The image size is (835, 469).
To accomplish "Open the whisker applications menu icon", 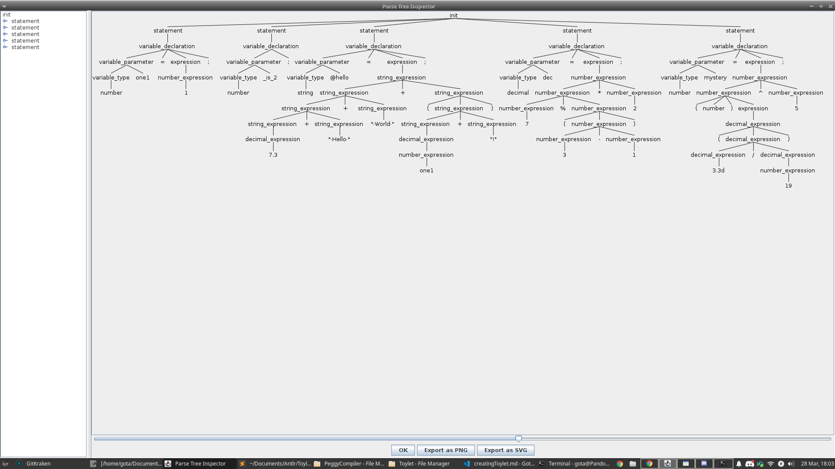I will tap(5, 463).
